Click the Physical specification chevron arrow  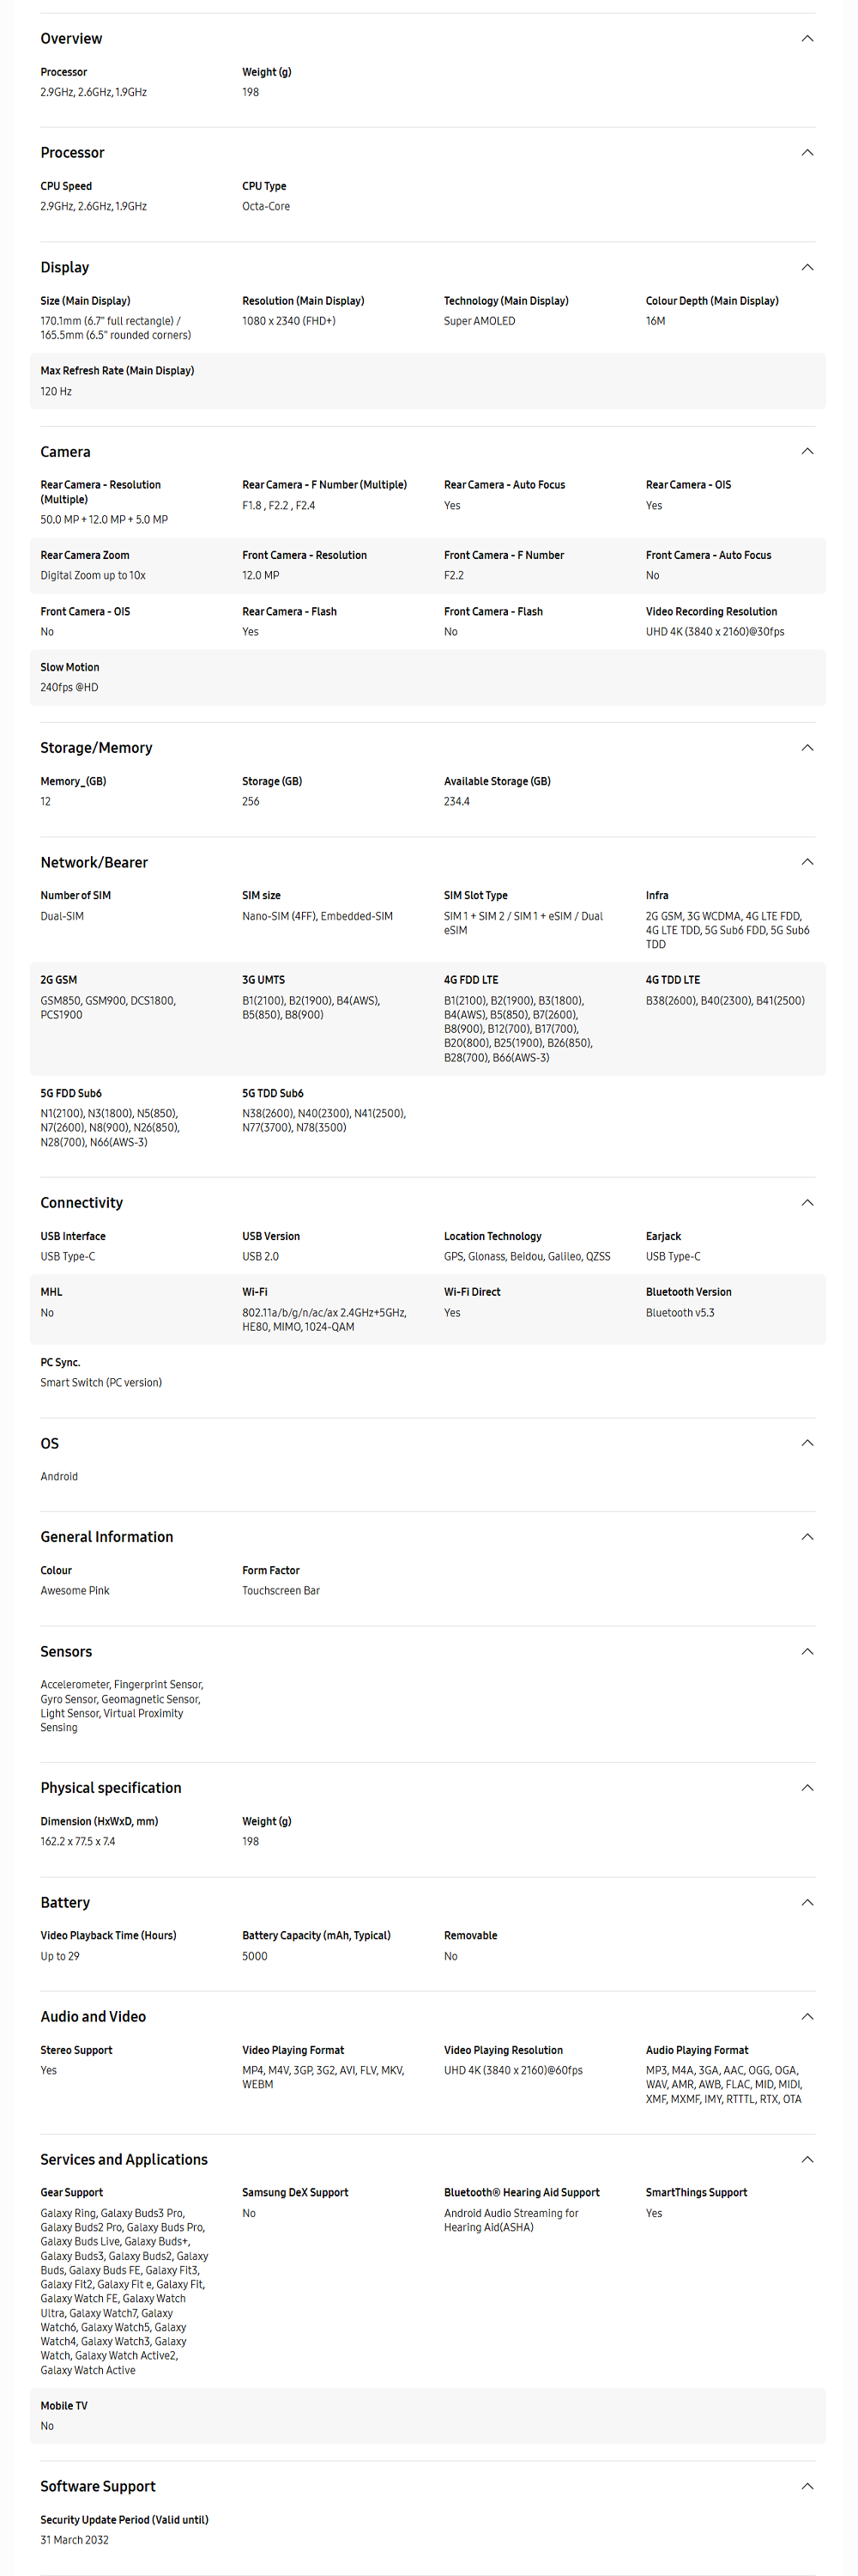pos(807,1788)
